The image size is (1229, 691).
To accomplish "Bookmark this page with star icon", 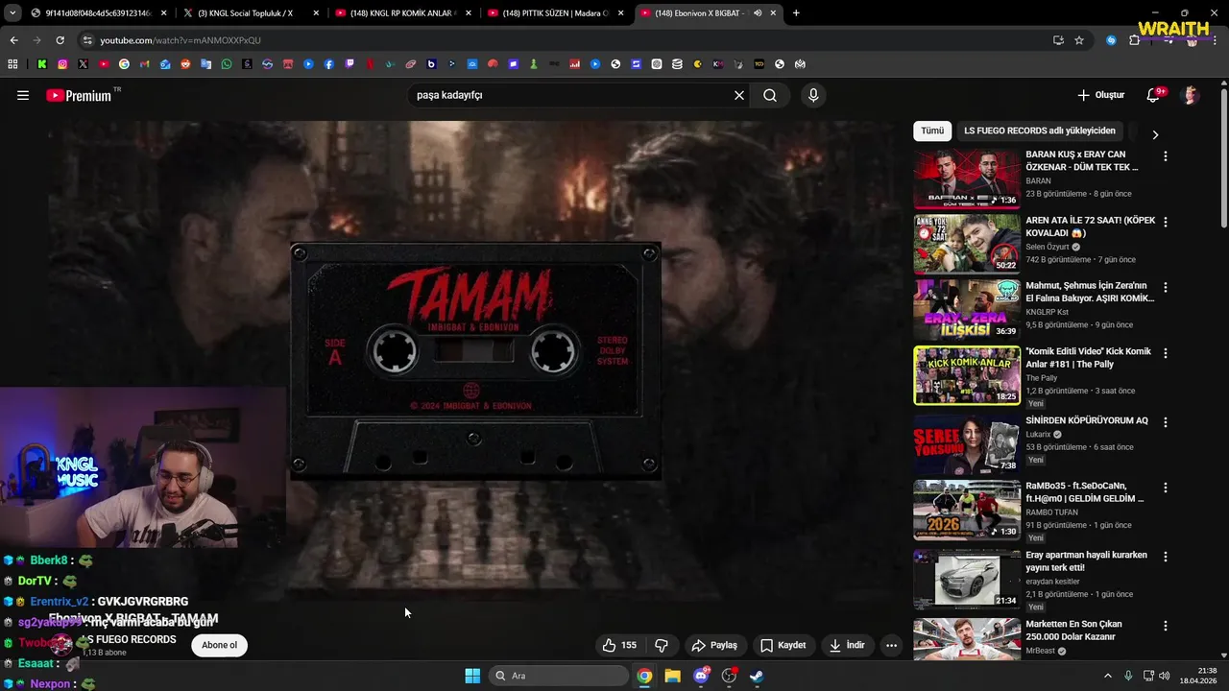I will [x=1079, y=40].
